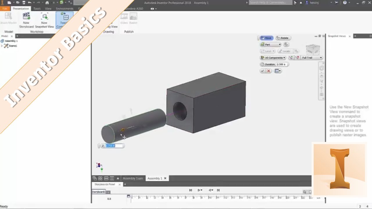Click the vertical arrange icon in document bar
Image resolution: width=372 pixels, height=209 pixels.
tap(112, 178)
